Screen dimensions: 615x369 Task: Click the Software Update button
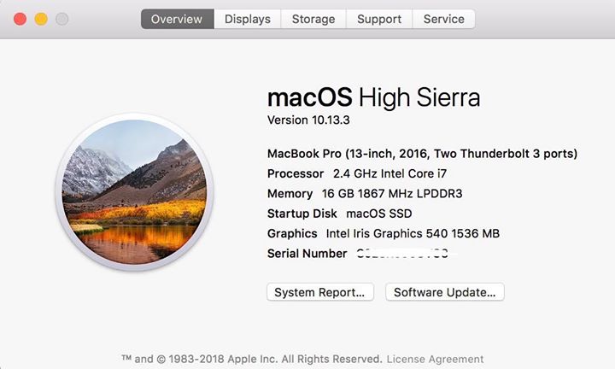pyautogui.click(x=445, y=292)
